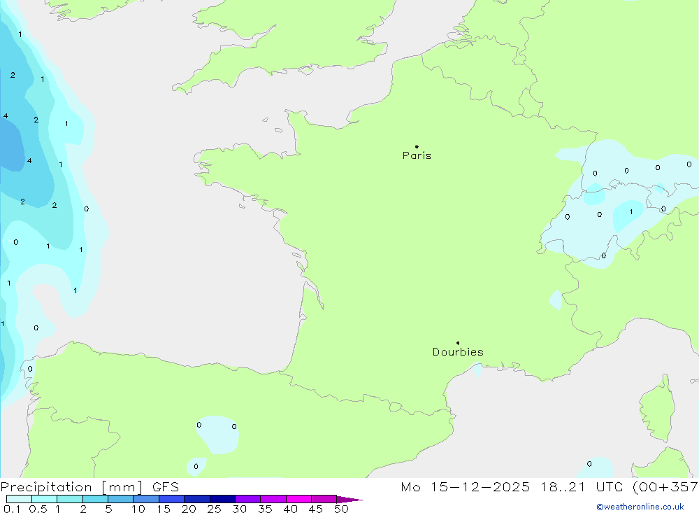Click the legend tick label '25'
This screenshot has width=699, height=513.
tap(214, 509)
